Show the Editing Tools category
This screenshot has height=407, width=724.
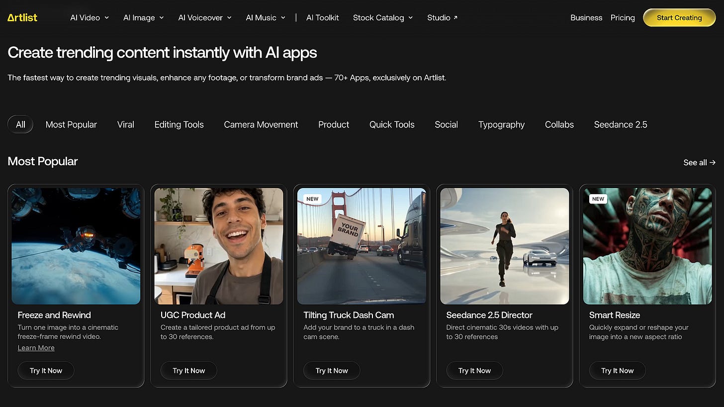[179, 124]
